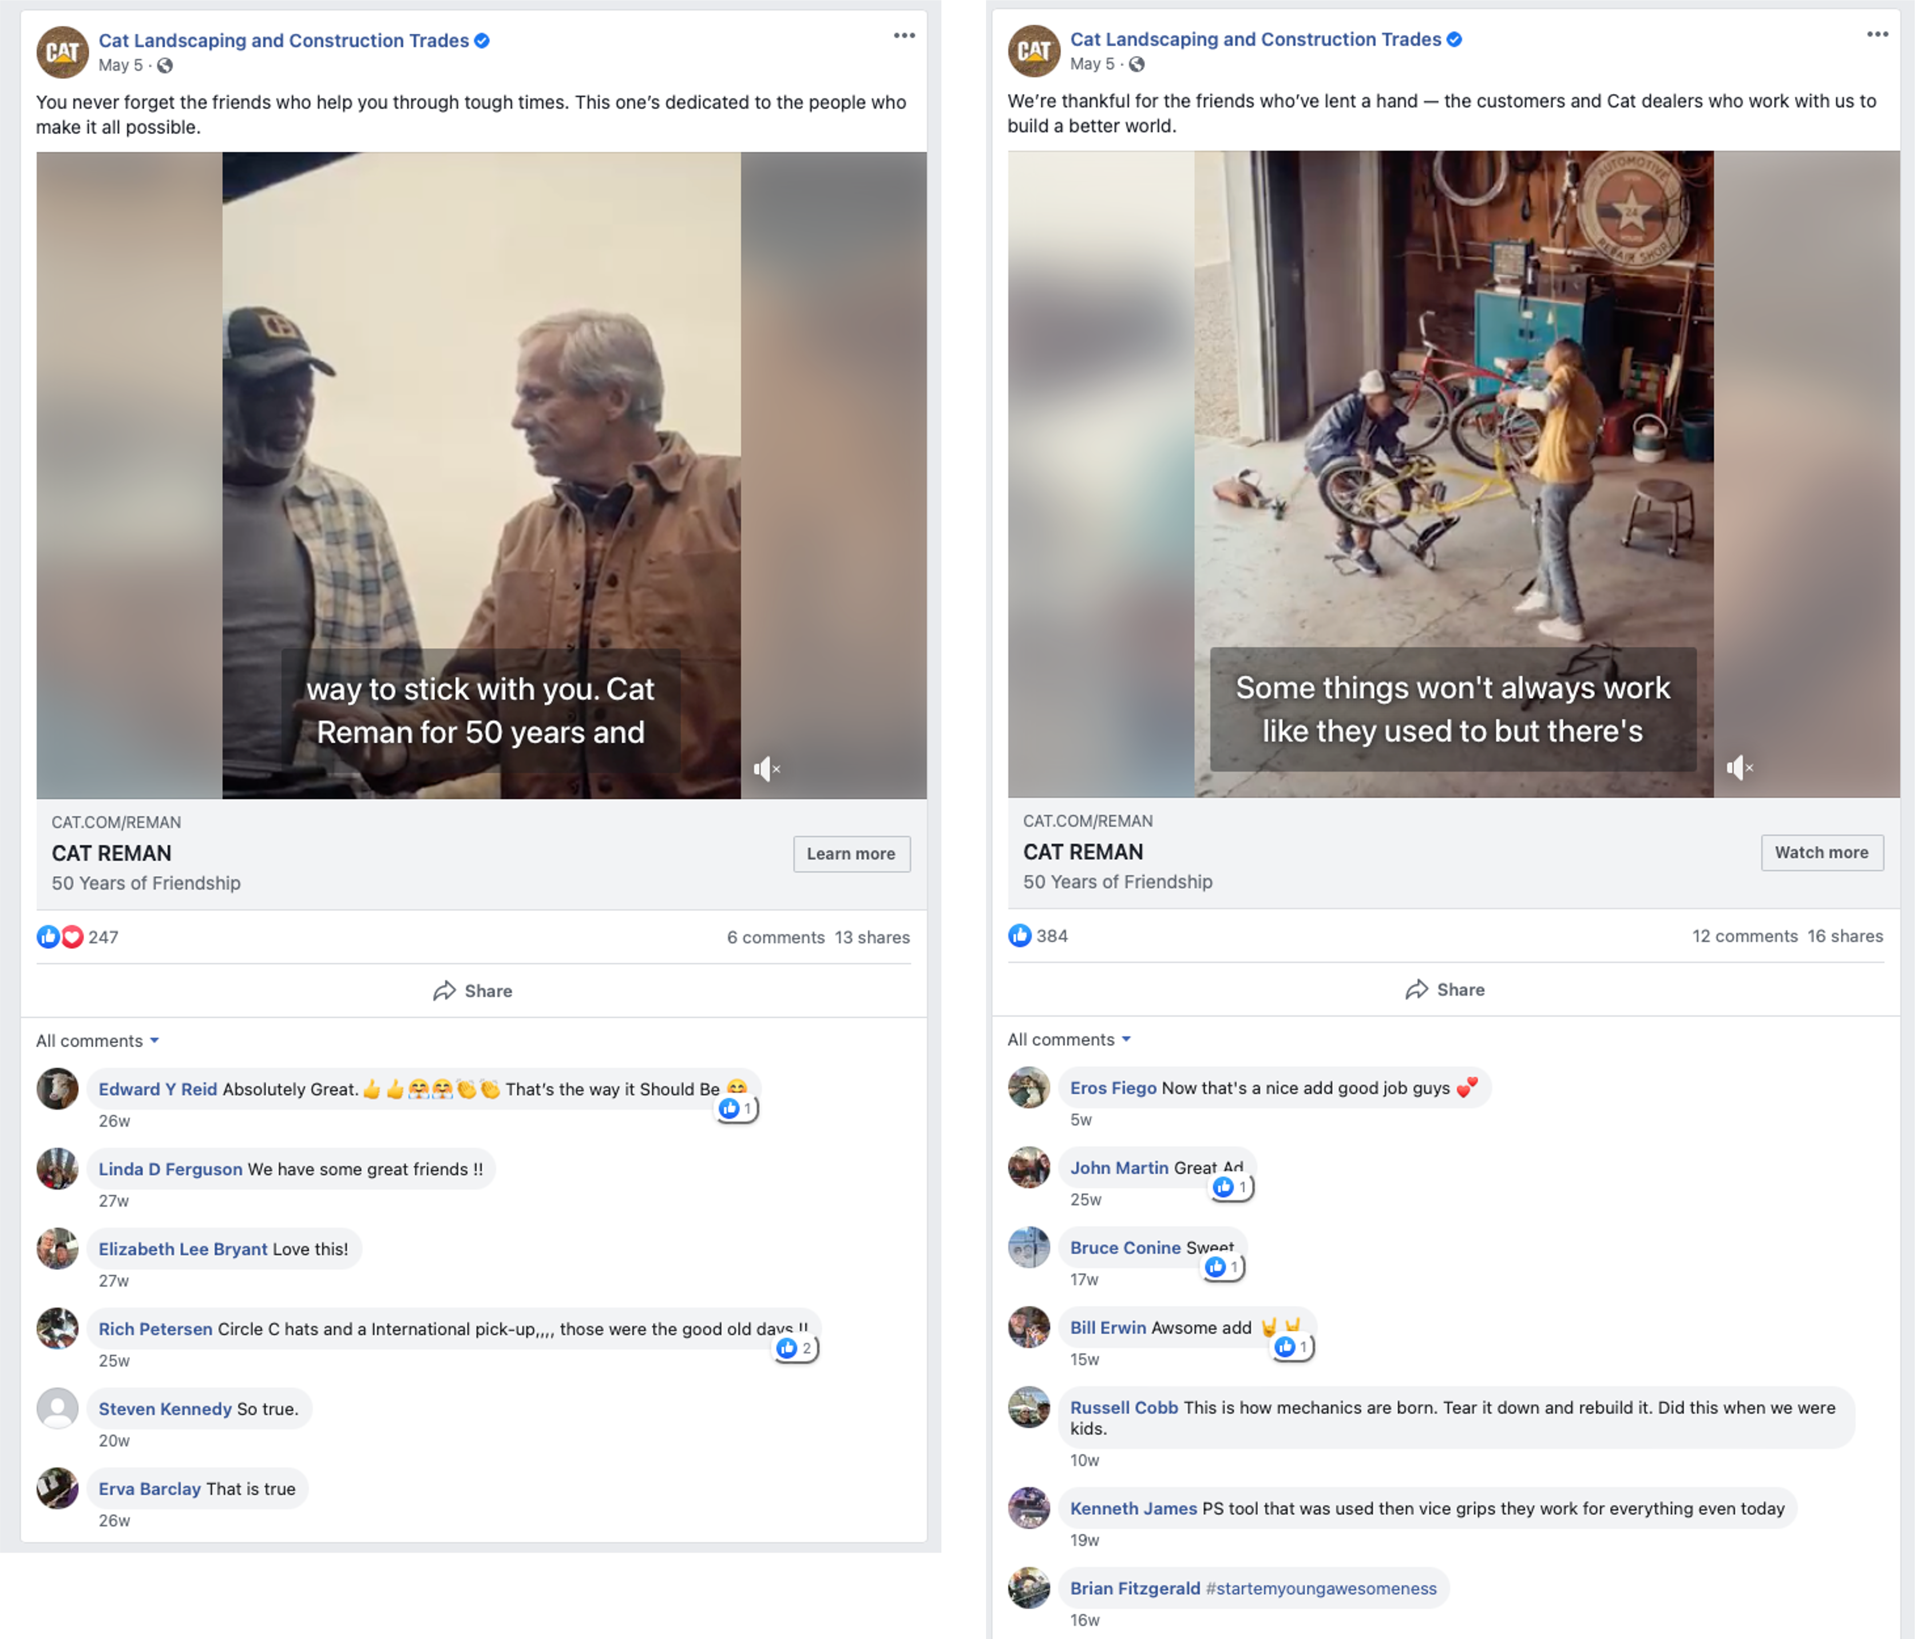Click the #startemyoungawesomeness hashtag
The height and width of the screenshot is (1639, 1917).
(x=1321, y=1589)
